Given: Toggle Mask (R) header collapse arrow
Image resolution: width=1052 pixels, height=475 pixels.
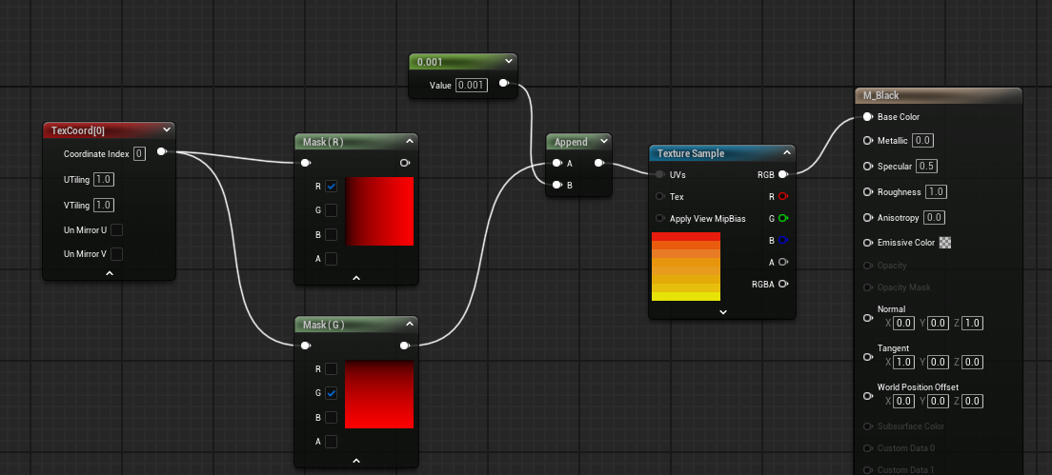Looking at the screenshot, I should (x=409, y=142).
